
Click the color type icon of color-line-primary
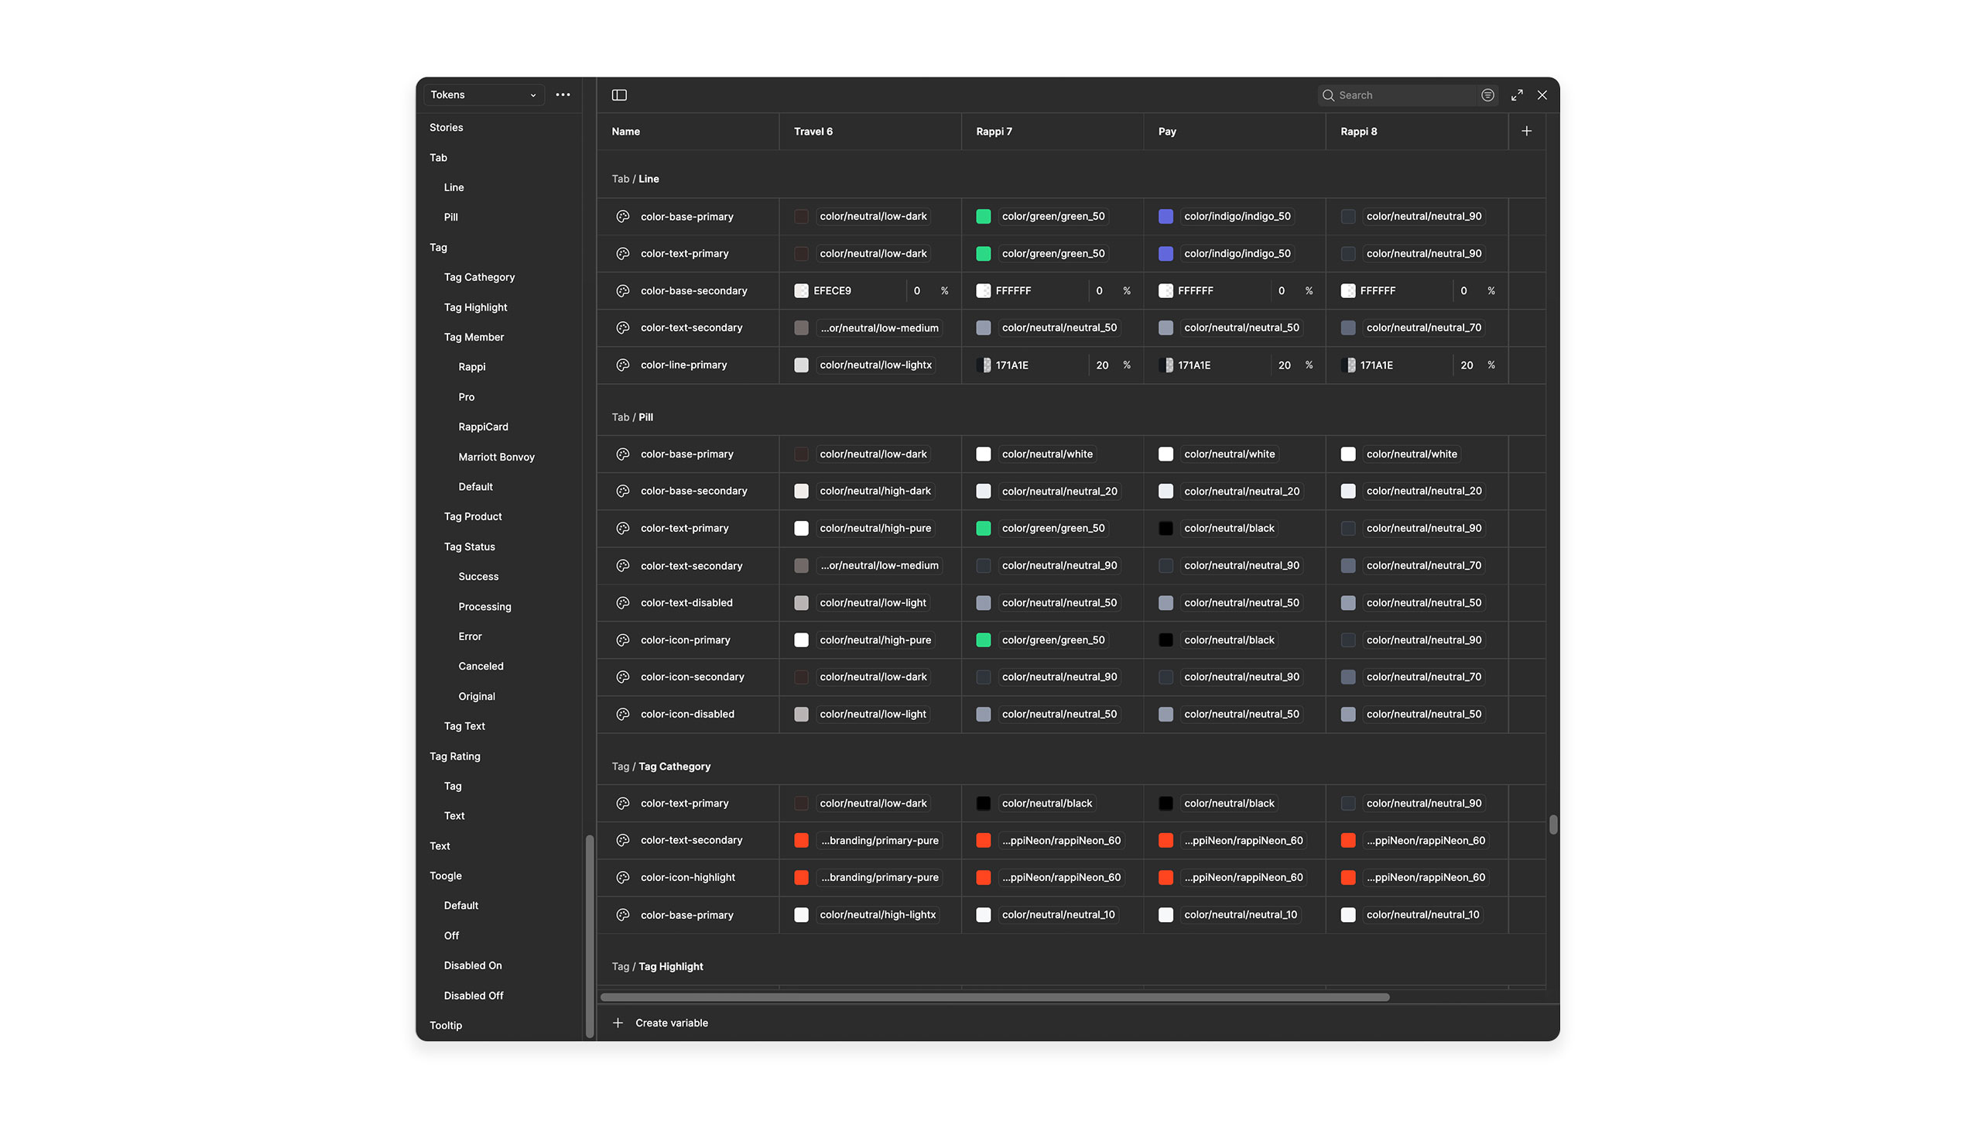622,365
